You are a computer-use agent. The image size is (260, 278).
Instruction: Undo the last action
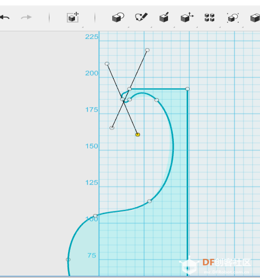pyautogui.click(x=5, y=18)
